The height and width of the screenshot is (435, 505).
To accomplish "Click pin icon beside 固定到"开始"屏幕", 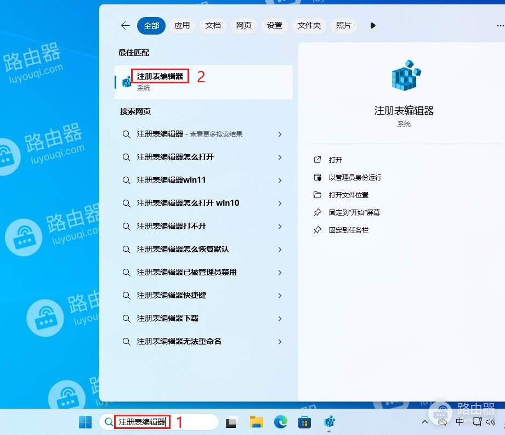I will tap(317, 212).
